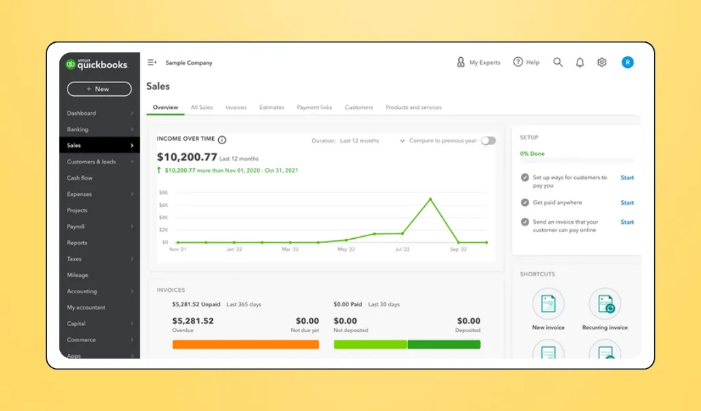The height and width of the screenshot is (411, 701).
Task: Open settings with the gear icon
Action: (601, 62)
